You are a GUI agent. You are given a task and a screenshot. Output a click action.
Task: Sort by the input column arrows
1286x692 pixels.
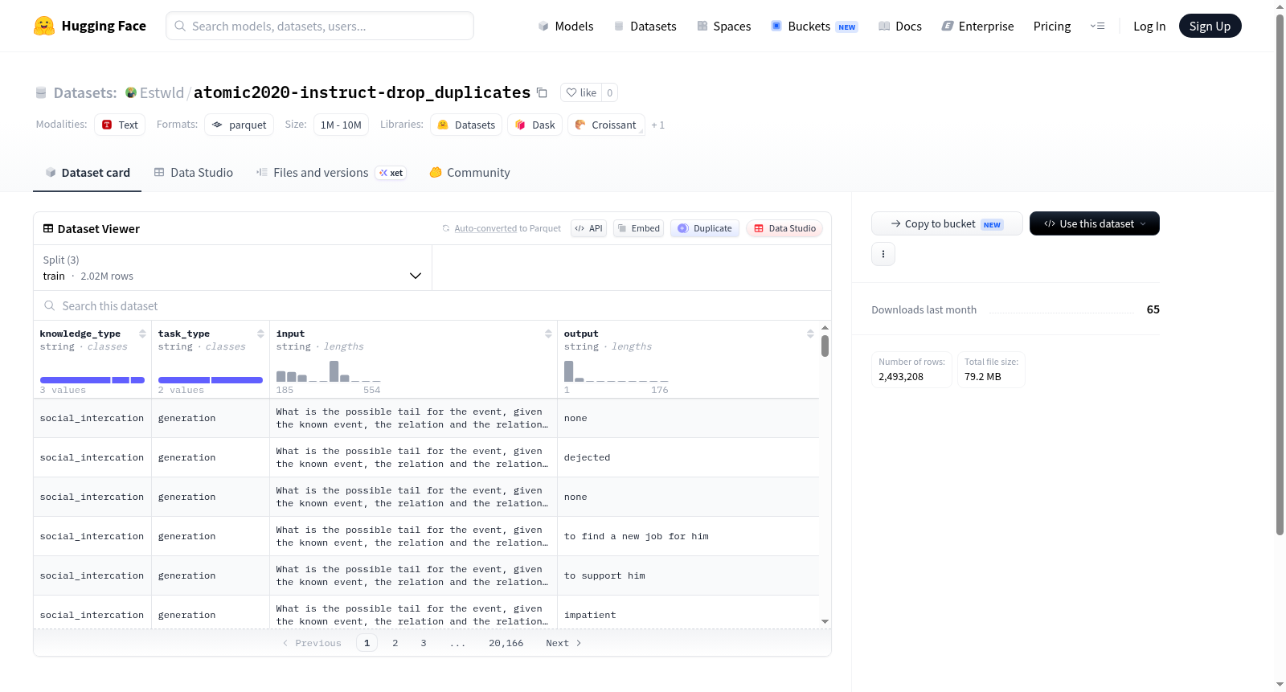point(548,334)
